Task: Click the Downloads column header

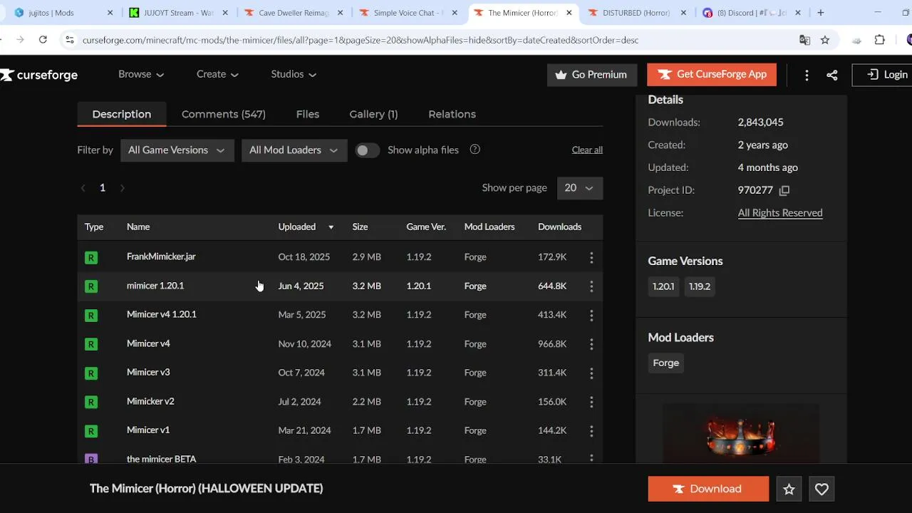Action: pos(559,227)
